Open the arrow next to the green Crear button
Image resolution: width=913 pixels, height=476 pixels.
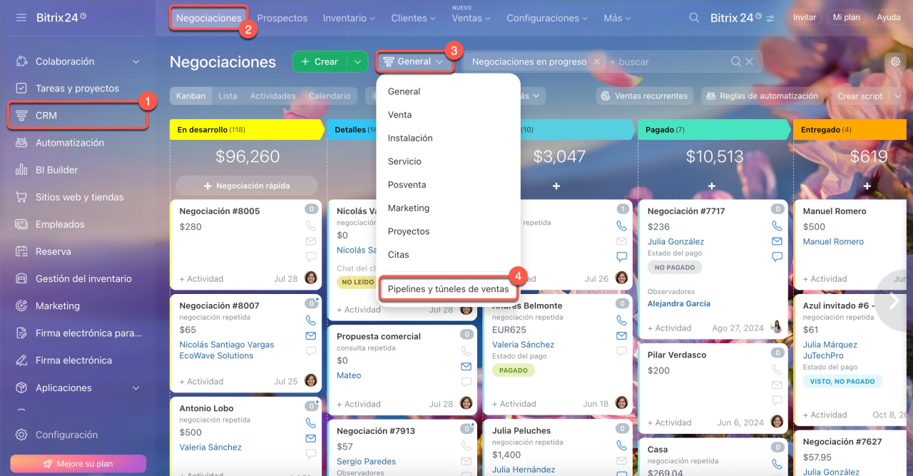pyautogui.click(x=357, y=62)
